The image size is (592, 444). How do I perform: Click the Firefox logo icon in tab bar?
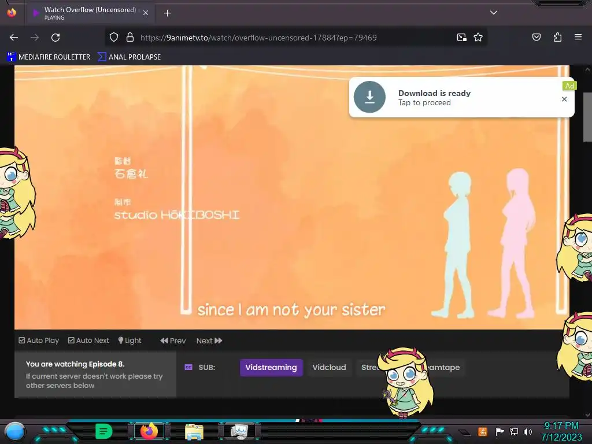click(12, 13)
